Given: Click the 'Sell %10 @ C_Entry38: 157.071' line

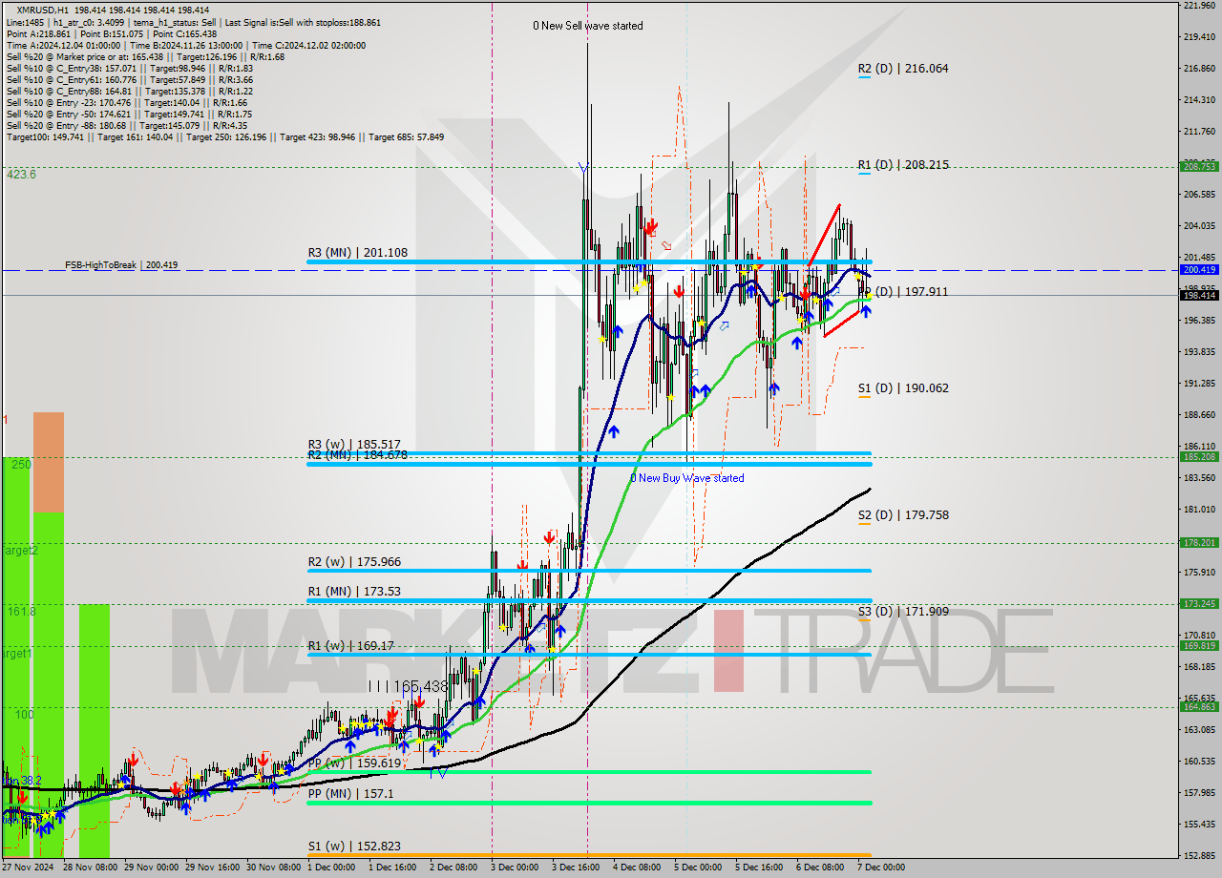Looking at the screenshot, I should pos(129,68).
